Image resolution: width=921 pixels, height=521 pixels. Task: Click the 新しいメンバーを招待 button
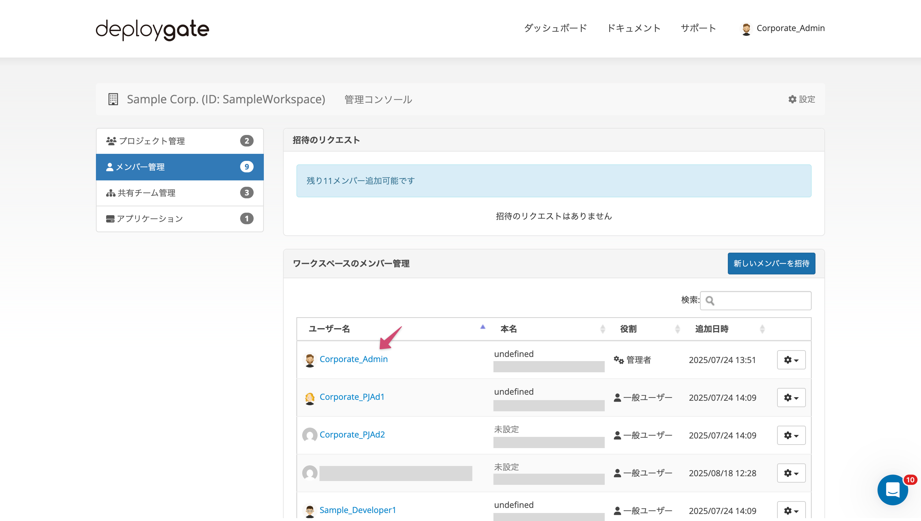tap(771, 263)
